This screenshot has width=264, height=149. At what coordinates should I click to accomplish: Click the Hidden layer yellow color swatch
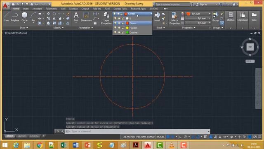pos(127,28)
